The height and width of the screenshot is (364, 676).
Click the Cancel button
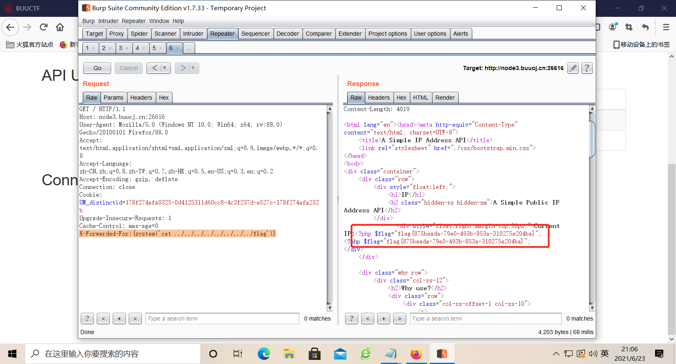pyautogui.click(x=129, y=68)
